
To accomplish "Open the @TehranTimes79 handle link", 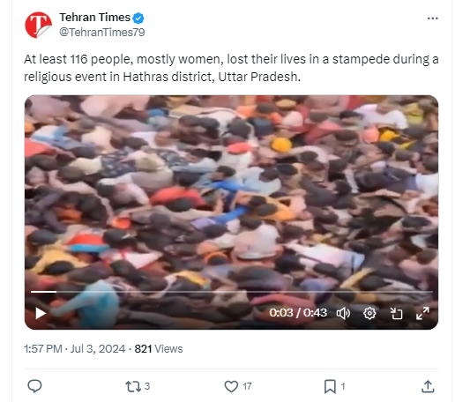I will (x=102, y=32).
